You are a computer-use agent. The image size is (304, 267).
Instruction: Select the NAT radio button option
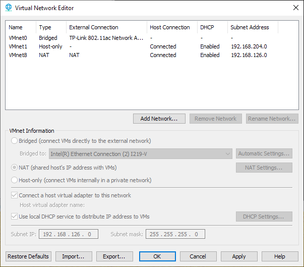point(14,168)
